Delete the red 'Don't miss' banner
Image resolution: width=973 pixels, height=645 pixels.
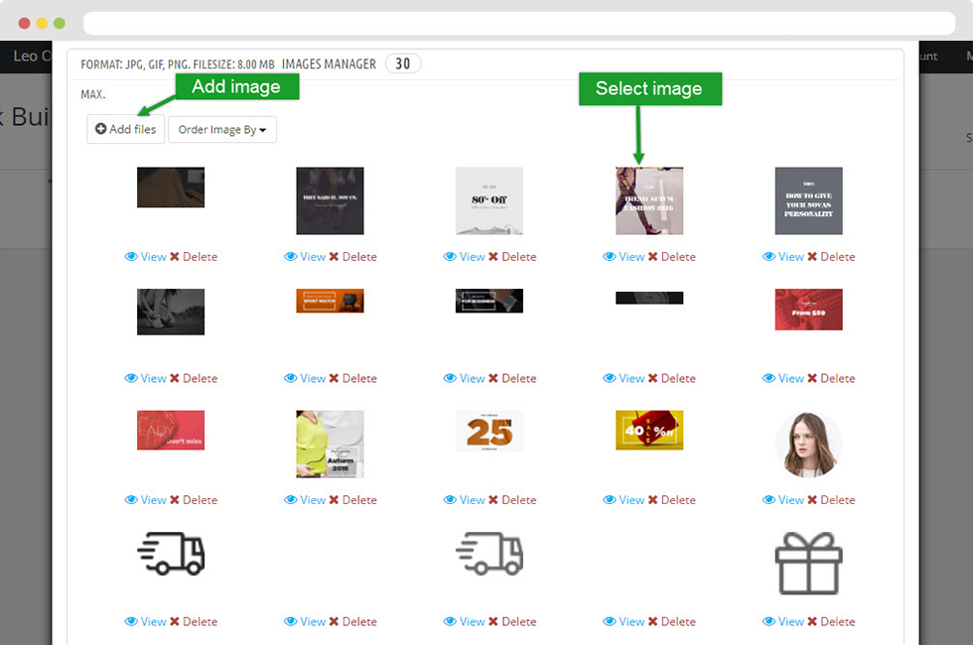pos(194,500)
